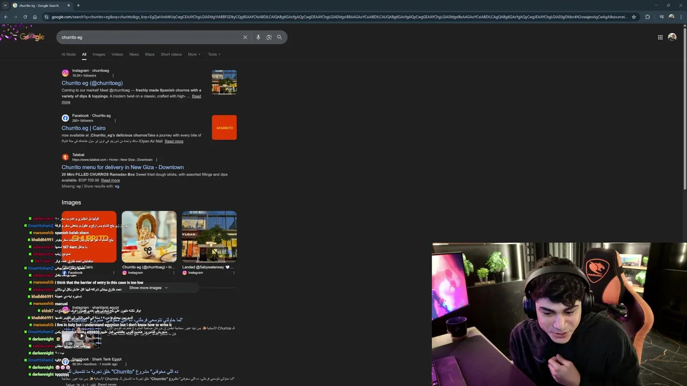Open the churros cup image result
The width and height of the screenshot is (687, 386).
click(x=149, y=236)
